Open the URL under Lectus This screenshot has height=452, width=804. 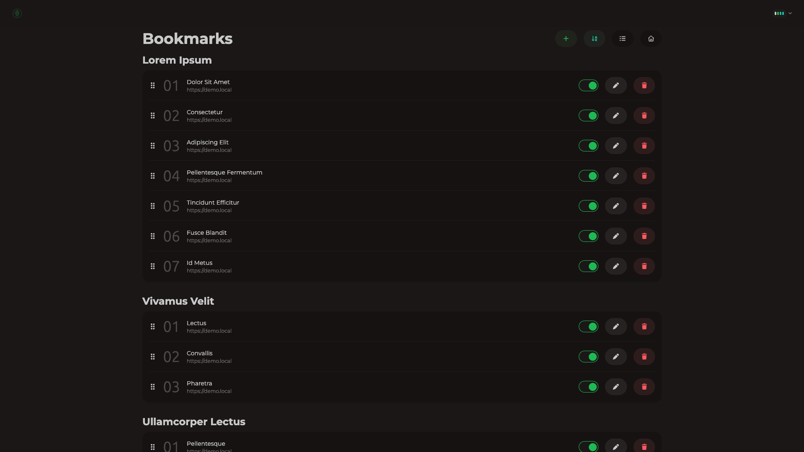209,331
